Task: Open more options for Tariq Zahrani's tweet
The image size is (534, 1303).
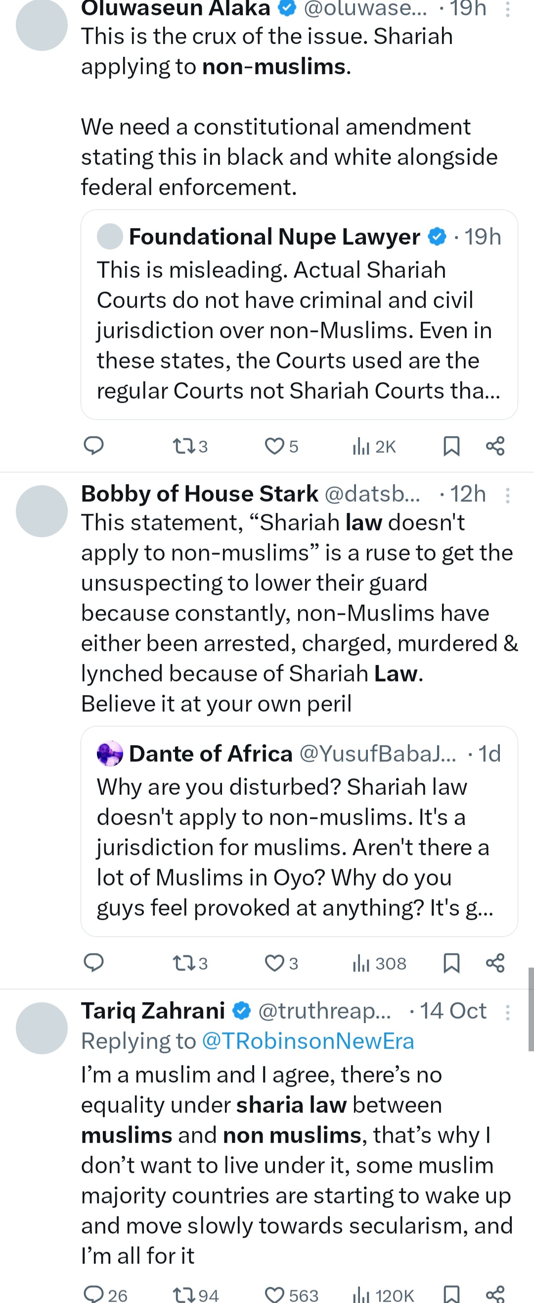Action: tap(508, 1012)
